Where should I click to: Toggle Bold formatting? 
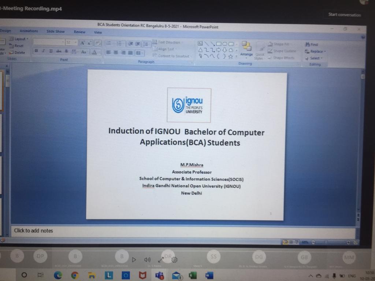[36, 50]
